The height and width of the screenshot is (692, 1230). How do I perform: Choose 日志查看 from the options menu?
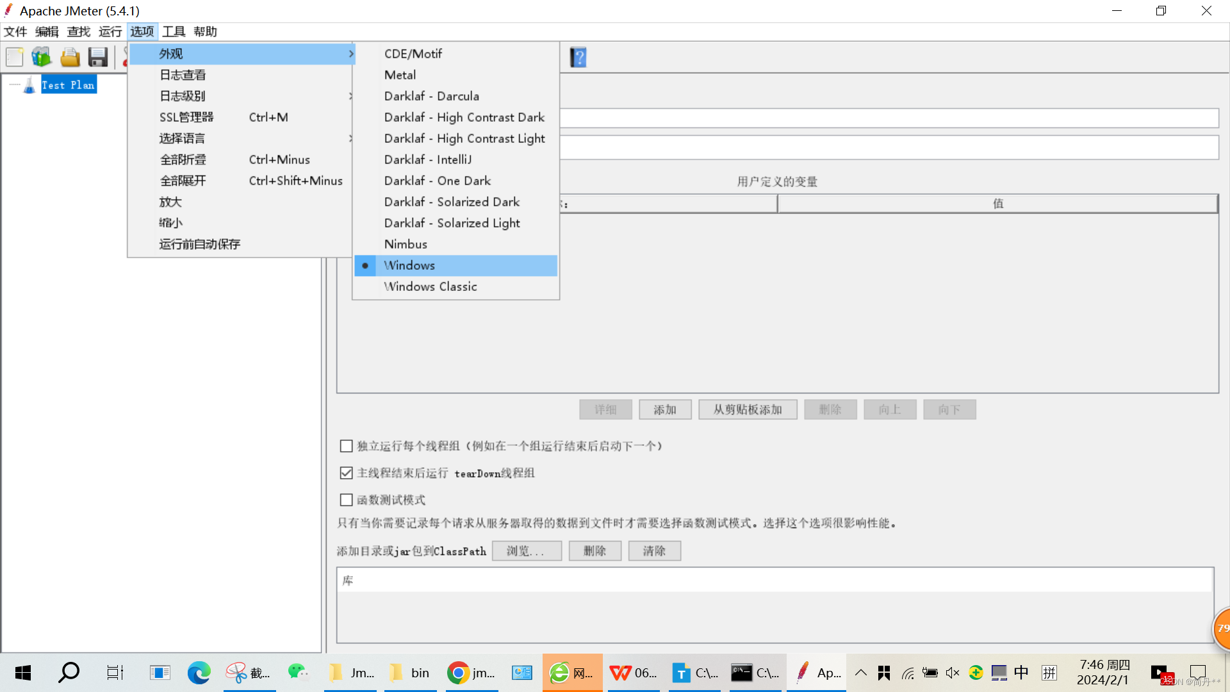pos(242,75)
